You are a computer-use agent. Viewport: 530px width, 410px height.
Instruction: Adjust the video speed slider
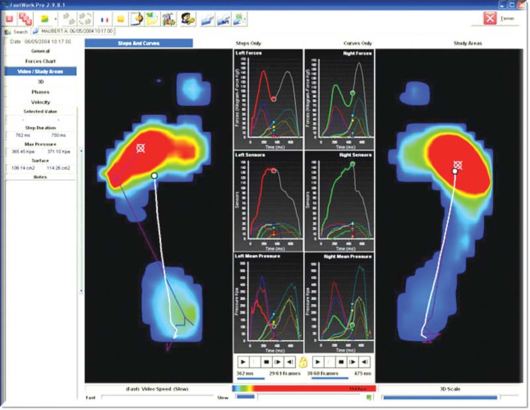tap(158, 397)
